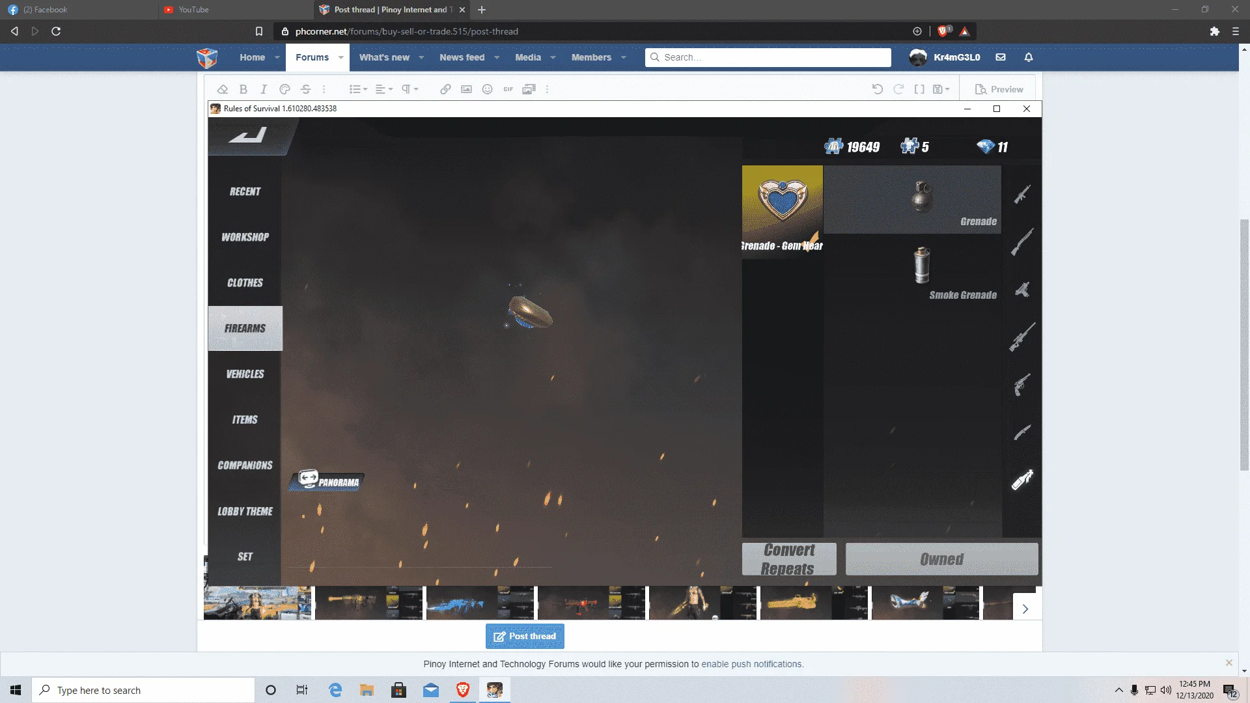Toggle bold formatting in editor
Viewport: 1250px width, 703px height.
(x=243, y=89)
